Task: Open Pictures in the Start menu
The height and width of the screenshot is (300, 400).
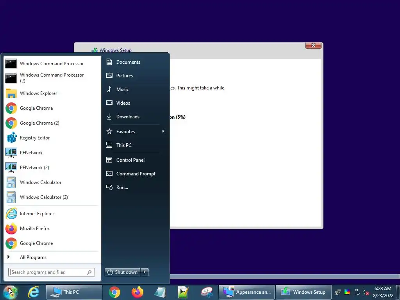Action: 135,76
